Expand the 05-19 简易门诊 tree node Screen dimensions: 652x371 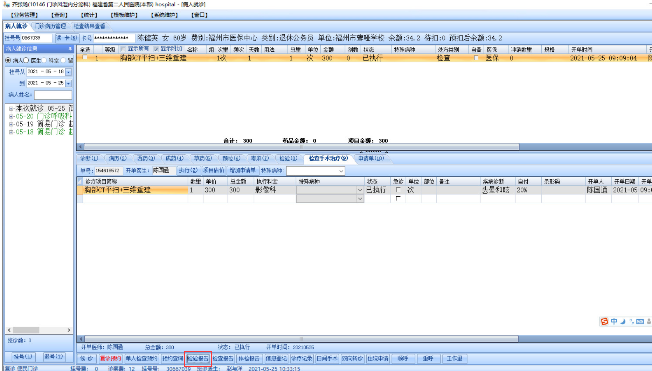click(11, 124)
